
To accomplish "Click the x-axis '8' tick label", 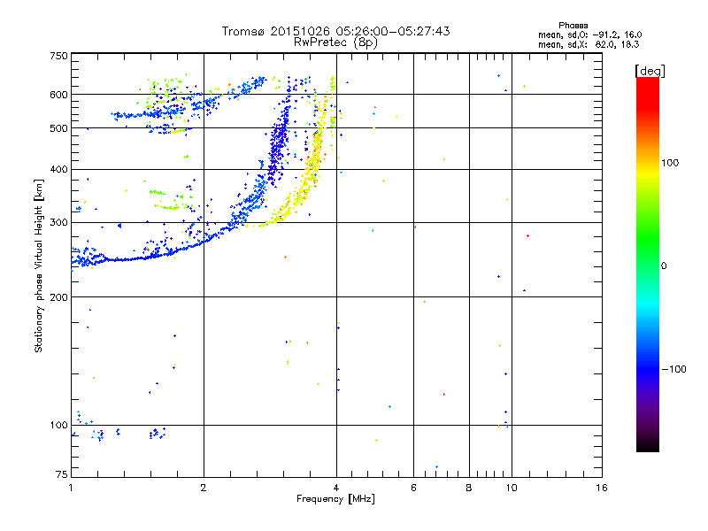I will 469,488.
